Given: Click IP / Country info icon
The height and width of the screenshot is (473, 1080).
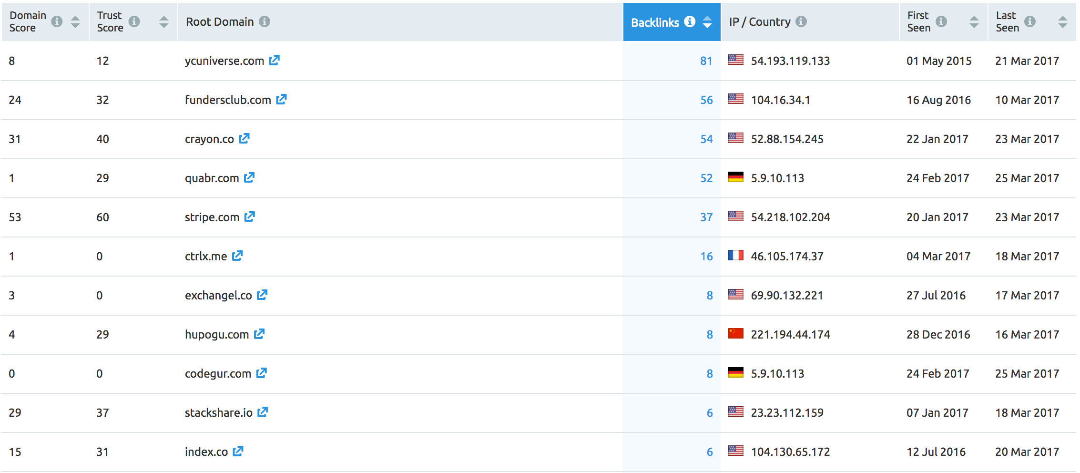Looking at the screenshot, I should point(801,21).
